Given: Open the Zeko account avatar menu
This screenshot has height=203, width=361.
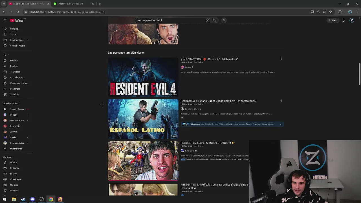Looking at the screenshot, I should click(x=352, y=20).
